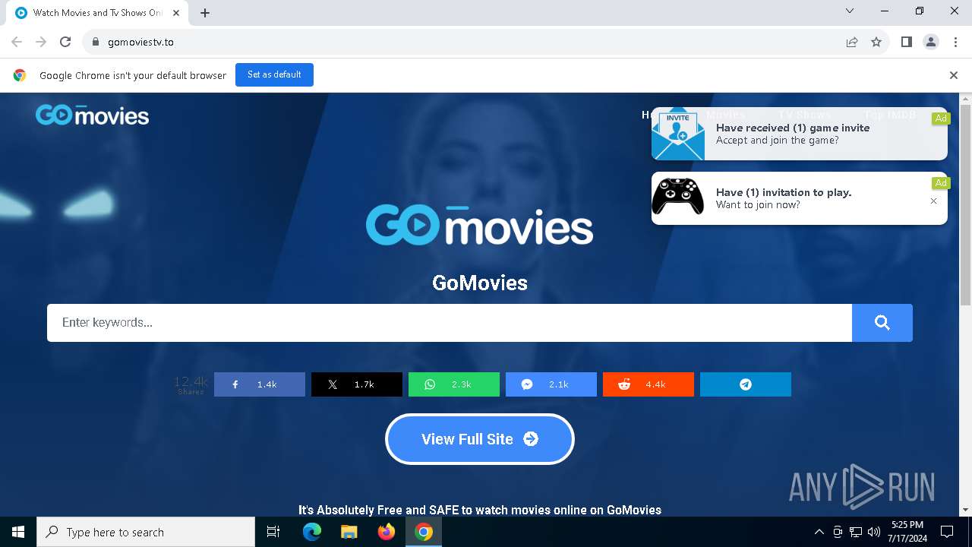Click the search magnifier button
The width and height of the screenshot is (972, 547).
pyautogui.click(x=882, y=323)
